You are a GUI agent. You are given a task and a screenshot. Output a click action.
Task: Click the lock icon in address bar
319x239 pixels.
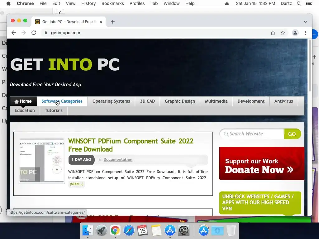pos(46,33)
